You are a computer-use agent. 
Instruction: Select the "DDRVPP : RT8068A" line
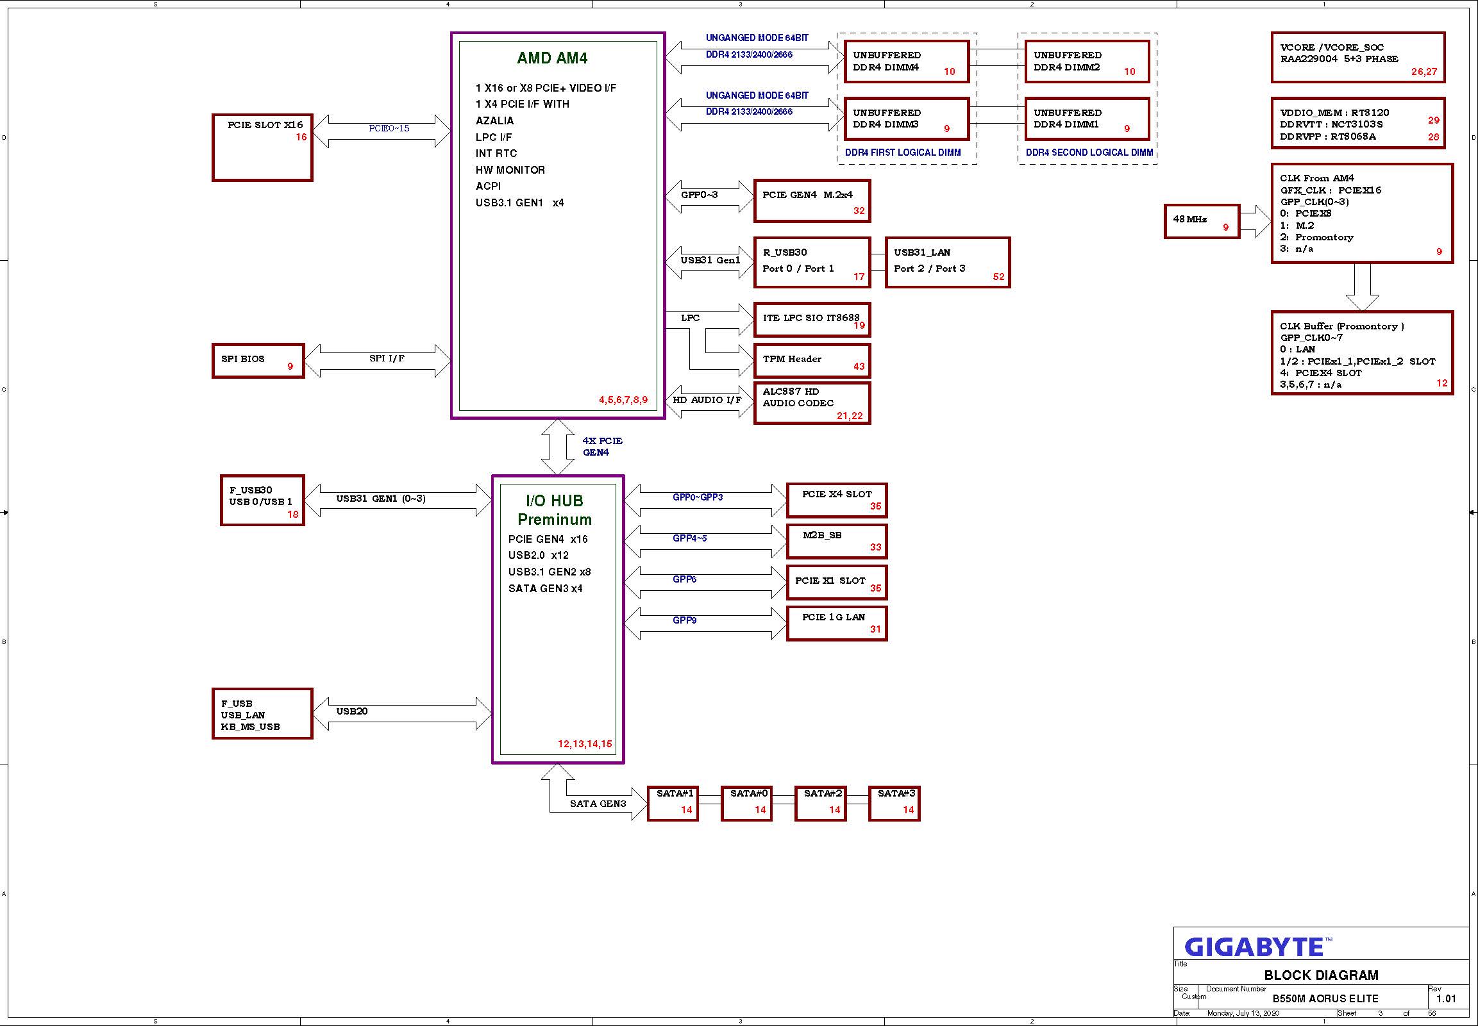coord(1328,137)
